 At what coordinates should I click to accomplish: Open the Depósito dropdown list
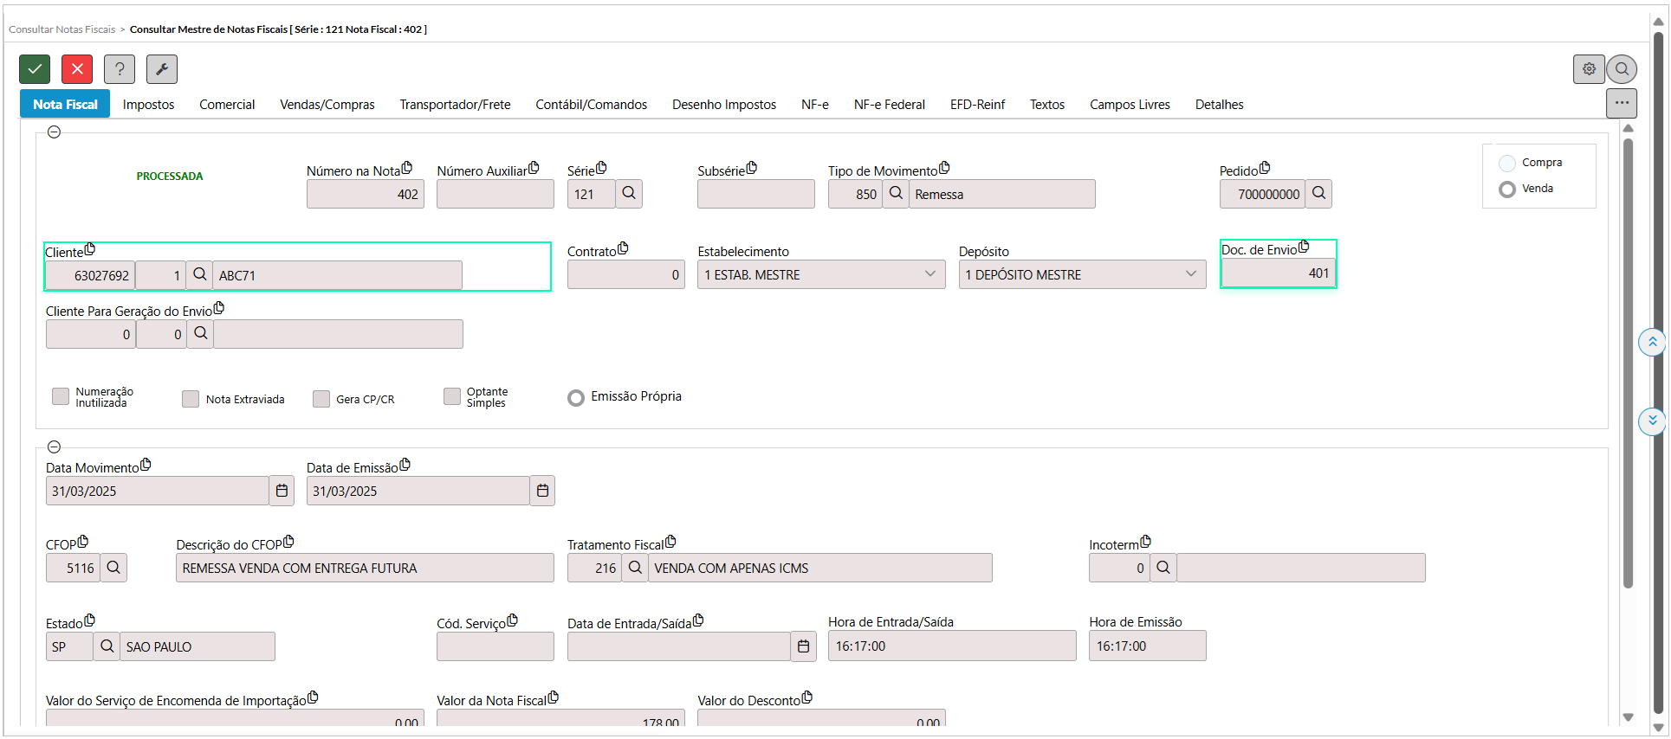point(1190,274)
